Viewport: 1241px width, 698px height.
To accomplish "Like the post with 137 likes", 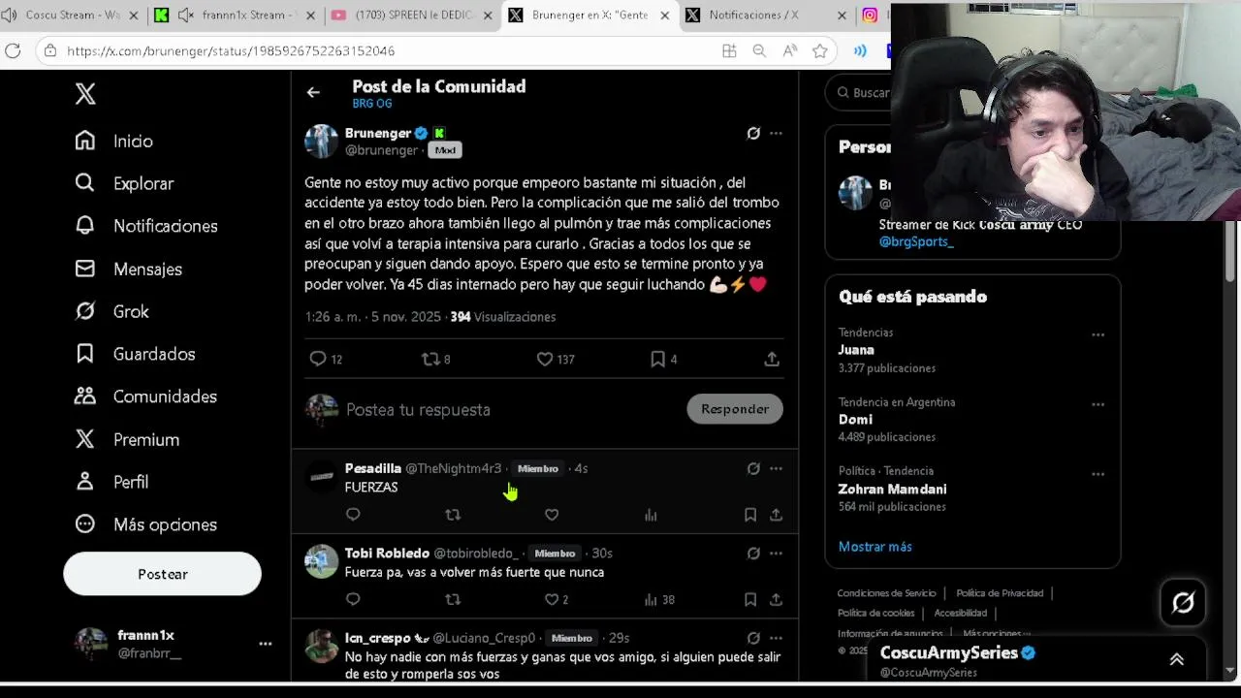I will tap(556, 359).
